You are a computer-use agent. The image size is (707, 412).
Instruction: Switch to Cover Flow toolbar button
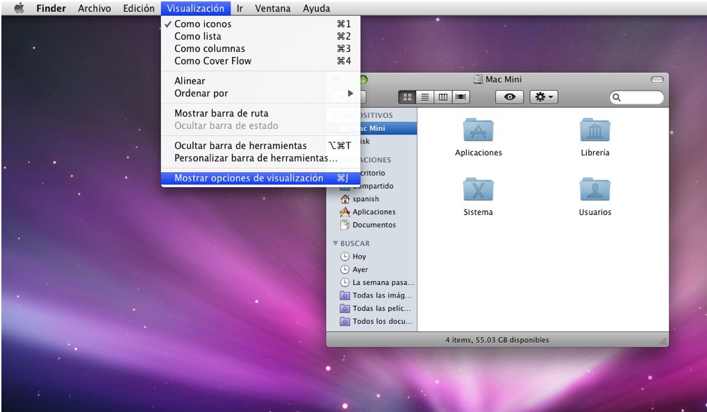pyautogui.click(x=460, y=97)
